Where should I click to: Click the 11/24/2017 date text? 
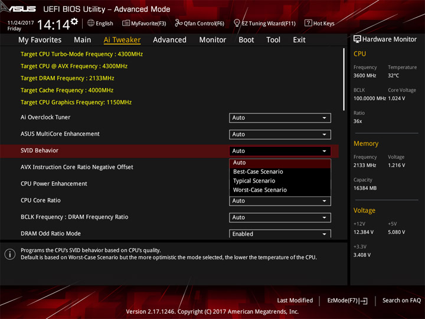(x=21, y=22)
